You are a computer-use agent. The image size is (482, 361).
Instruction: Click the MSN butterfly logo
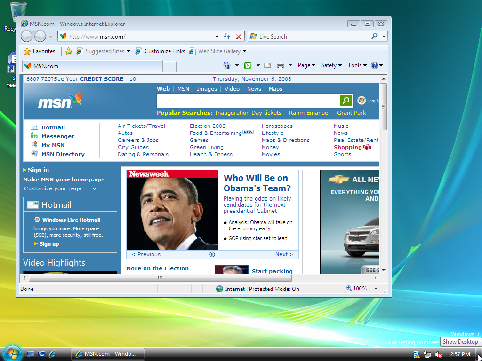[x=60, y=101]
